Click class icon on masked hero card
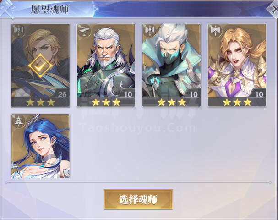 point(150,31)
